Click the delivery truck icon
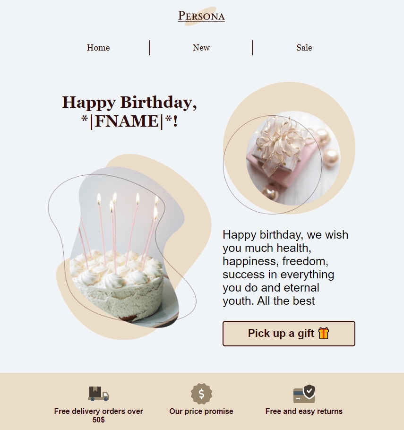This screenshot has height=430, width=404. click(x=98, y=394)
